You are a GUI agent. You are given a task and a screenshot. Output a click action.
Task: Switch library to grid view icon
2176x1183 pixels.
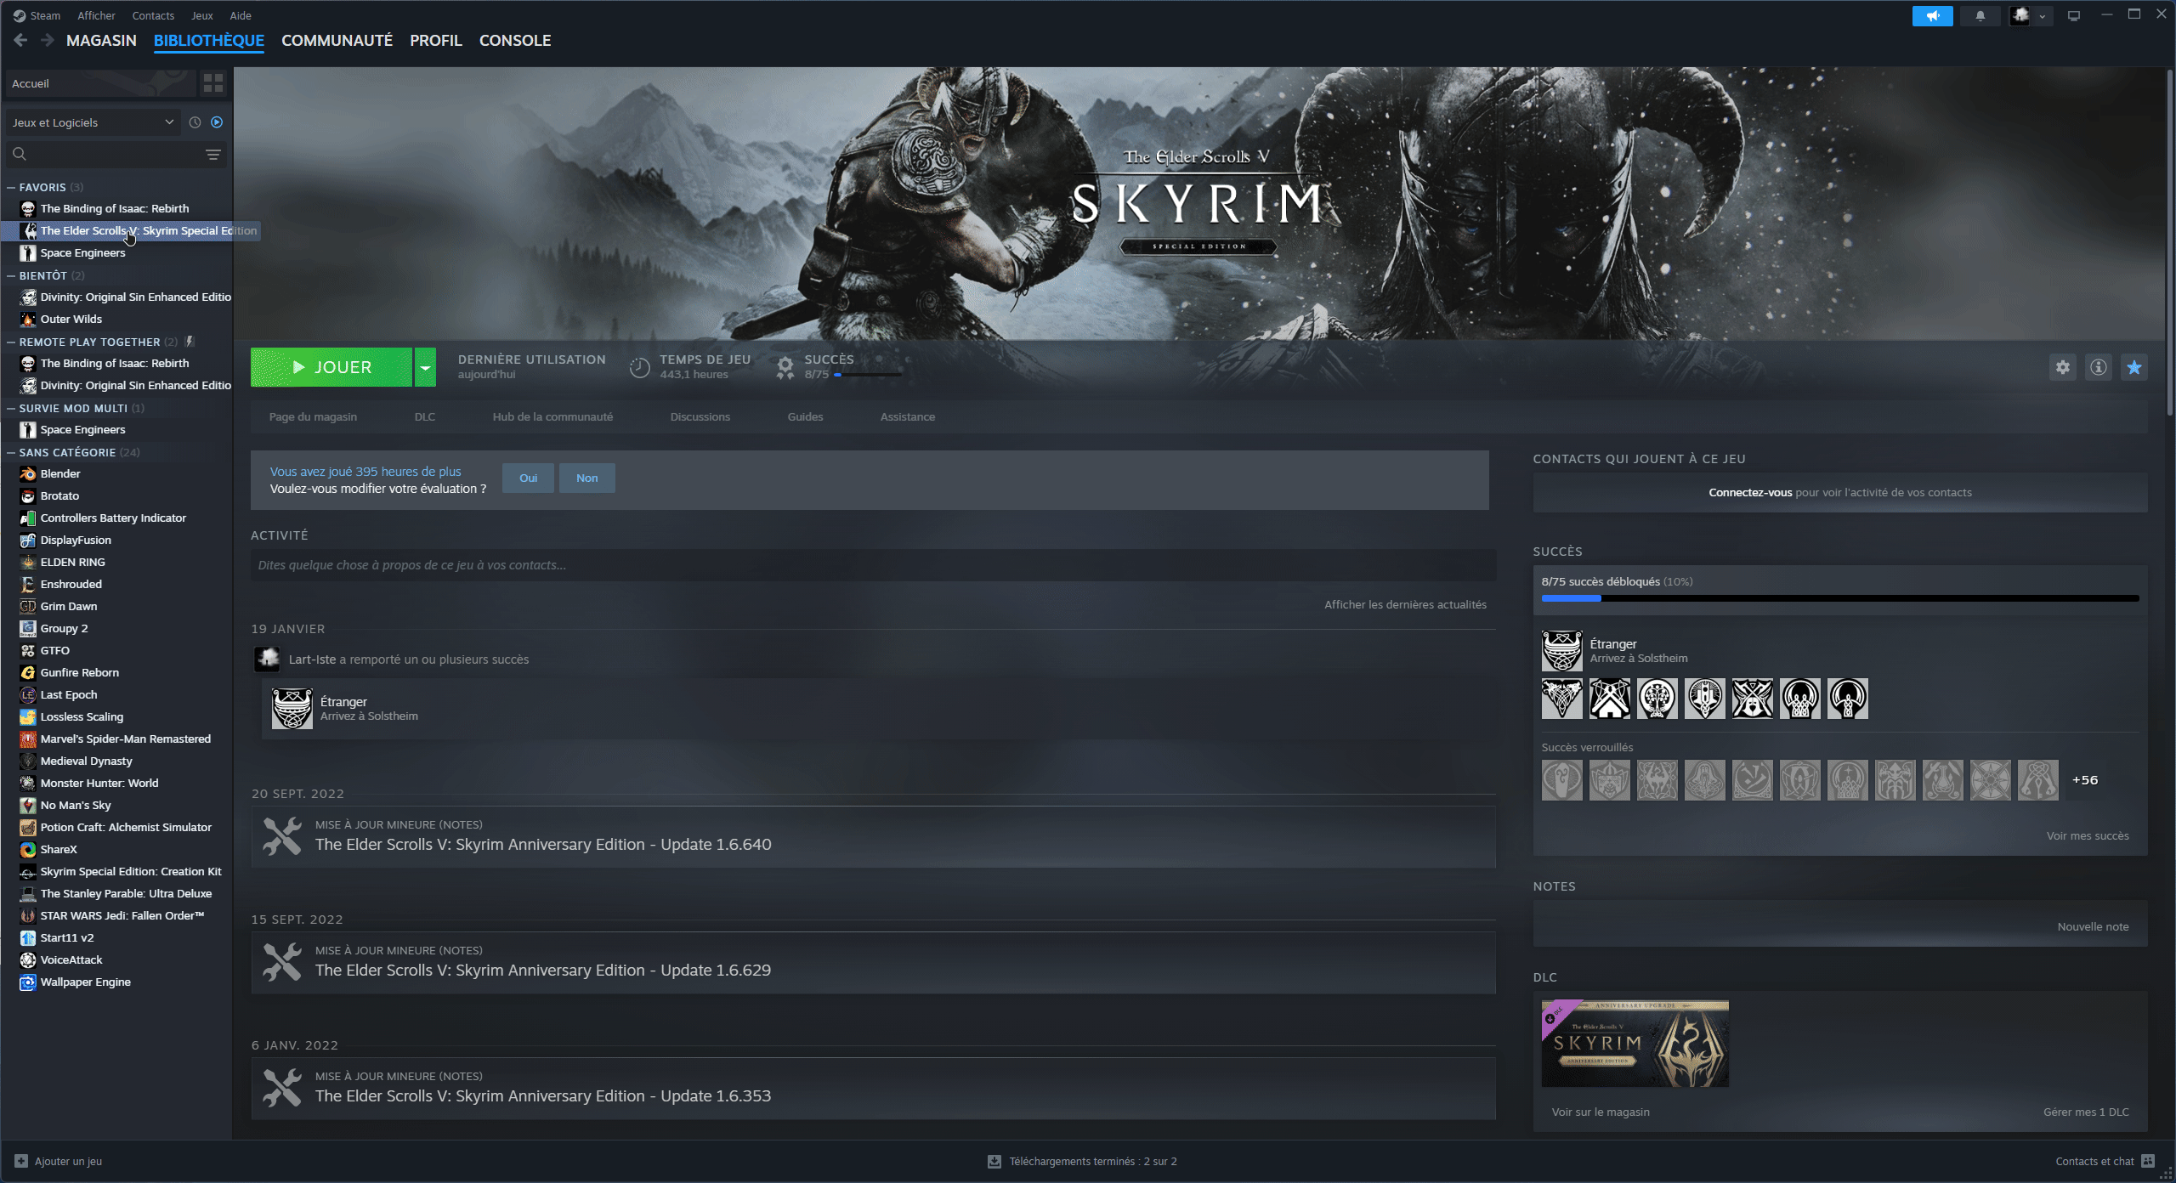(213, 83)
